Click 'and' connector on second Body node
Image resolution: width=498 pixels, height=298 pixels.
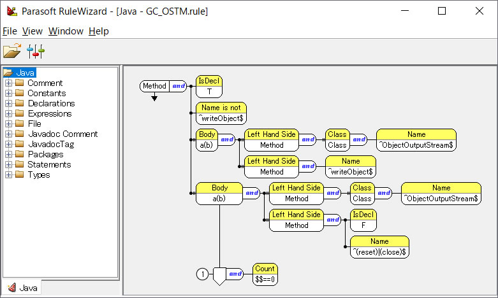[x=251, y=193]
